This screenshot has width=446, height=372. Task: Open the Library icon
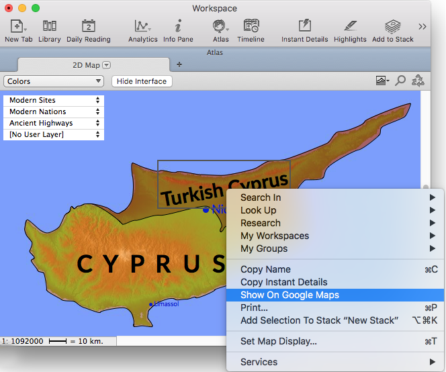coord(50,27)
